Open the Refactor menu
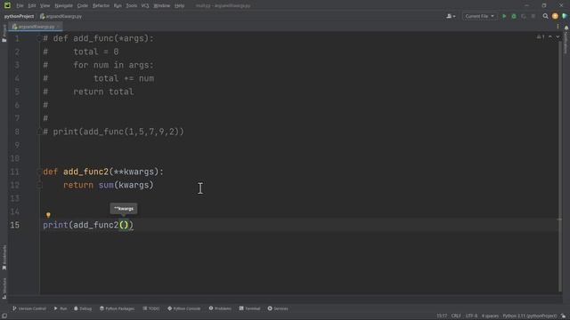 pos(101,6)
